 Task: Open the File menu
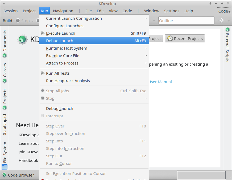point(89,11)
